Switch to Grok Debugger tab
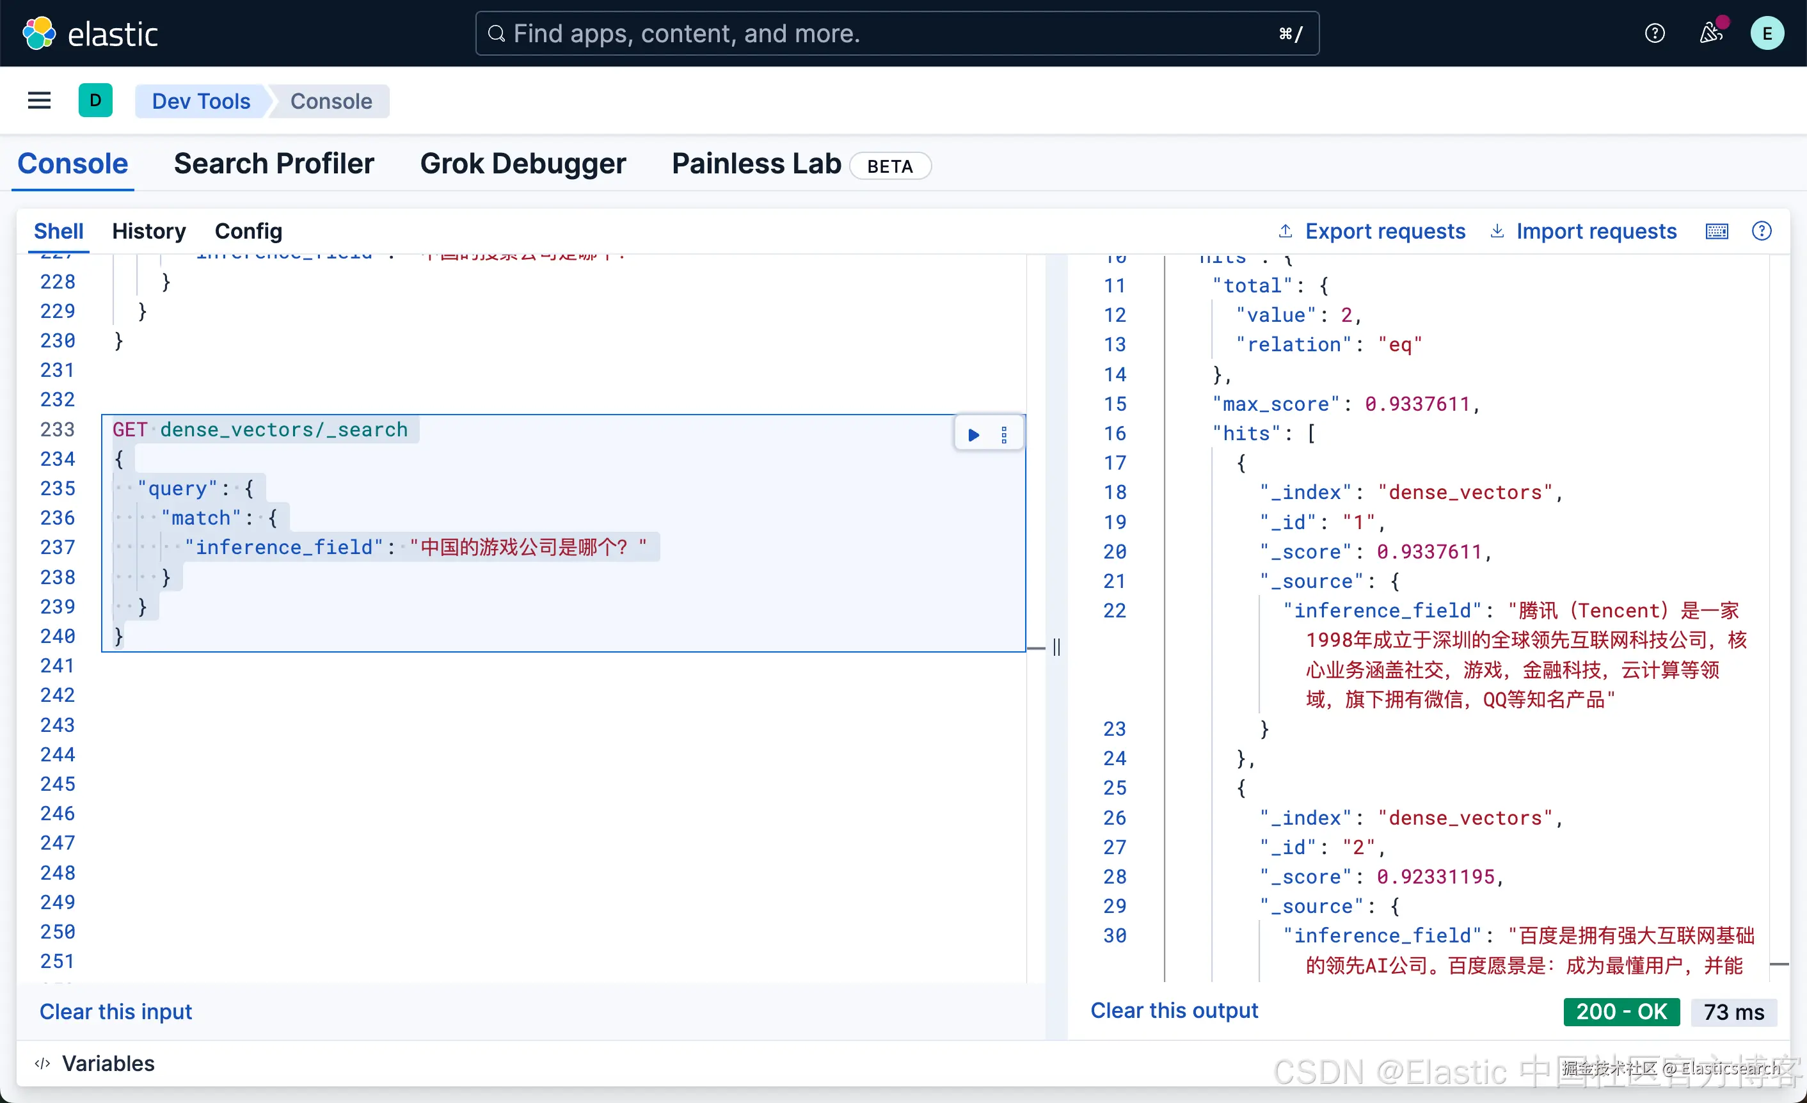Screen dimensions: 1807x1103 pos(523,164)
